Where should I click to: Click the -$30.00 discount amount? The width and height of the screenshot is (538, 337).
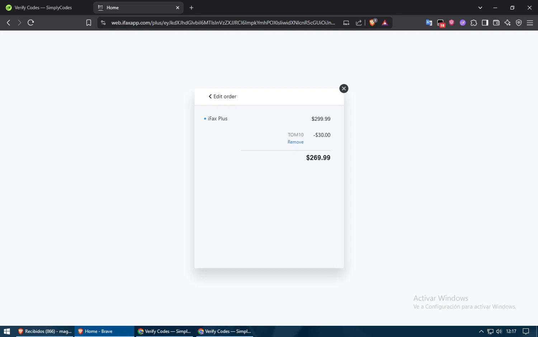click(x=322, y=135)
